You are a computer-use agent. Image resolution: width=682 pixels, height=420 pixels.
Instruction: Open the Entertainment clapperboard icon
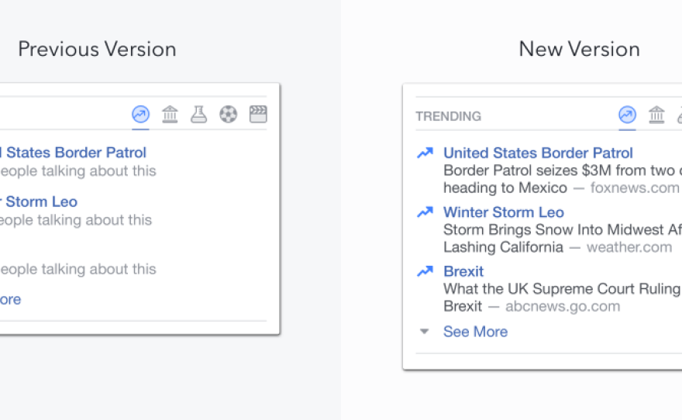pos(257,115)
